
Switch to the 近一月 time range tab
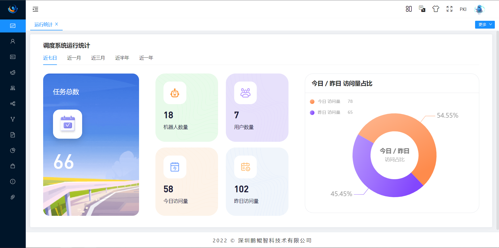click(x=74, y=58)
